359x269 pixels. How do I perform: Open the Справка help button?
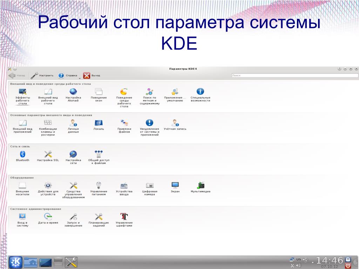[68, 75]
